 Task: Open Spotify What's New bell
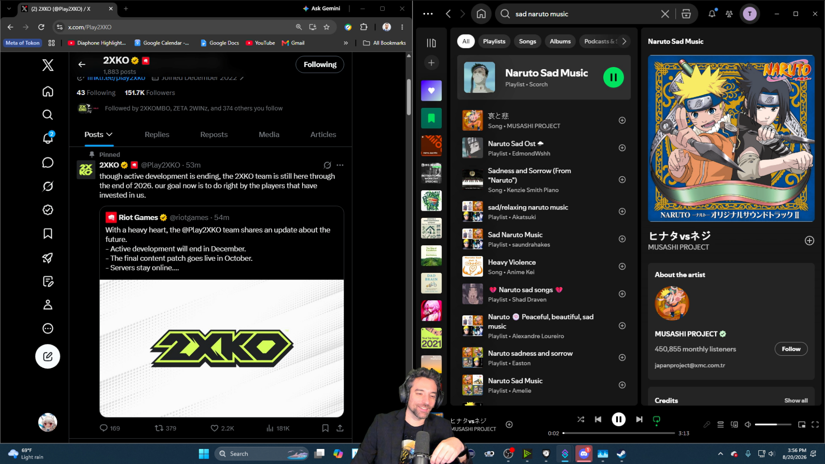712,14
